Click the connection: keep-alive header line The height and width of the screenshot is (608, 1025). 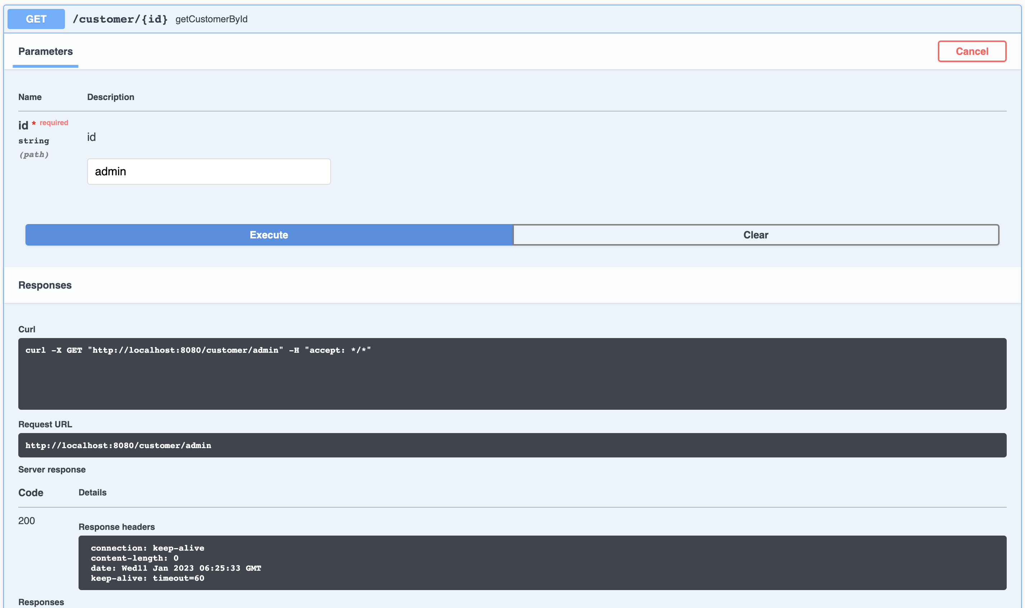point(147,548)
